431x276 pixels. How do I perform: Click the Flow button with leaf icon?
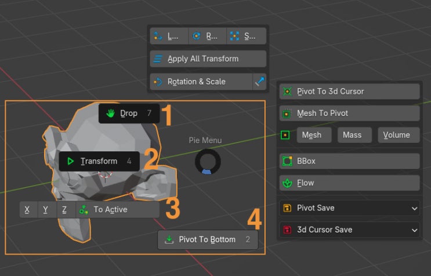[x=349, y=183]
